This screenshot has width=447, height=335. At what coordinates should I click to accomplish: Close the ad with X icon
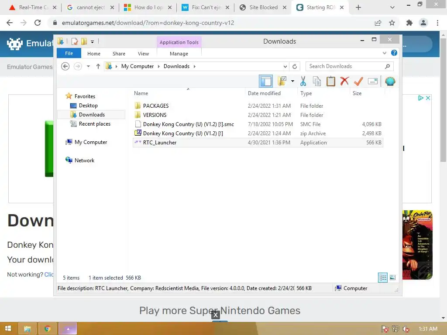tap(428, 98)
